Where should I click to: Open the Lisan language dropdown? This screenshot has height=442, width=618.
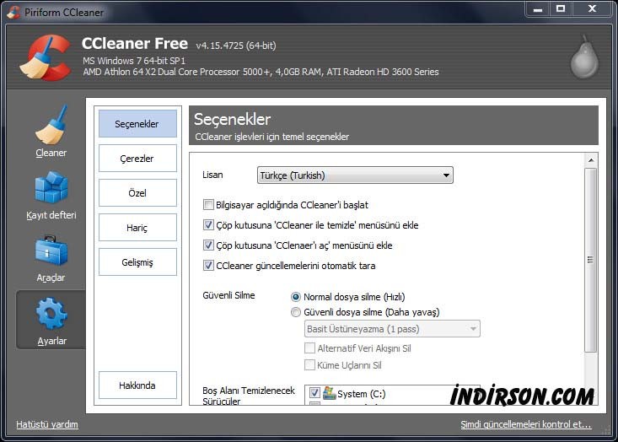click(355, 175)
